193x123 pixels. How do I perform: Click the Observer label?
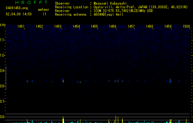tap(62, 3)
